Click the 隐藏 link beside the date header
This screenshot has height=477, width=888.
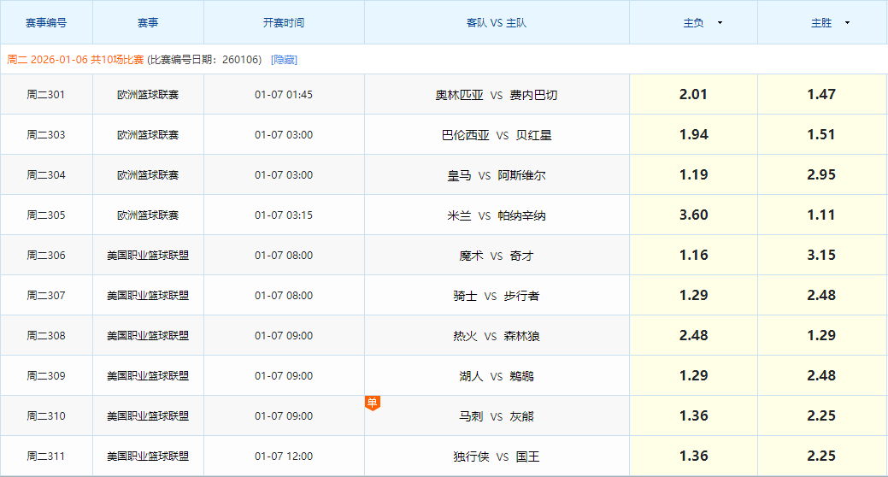click(284, 60)
